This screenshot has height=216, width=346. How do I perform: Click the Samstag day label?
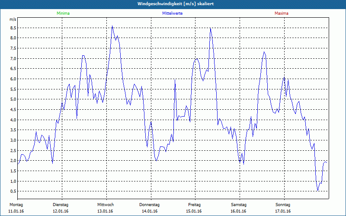[239, 205]
